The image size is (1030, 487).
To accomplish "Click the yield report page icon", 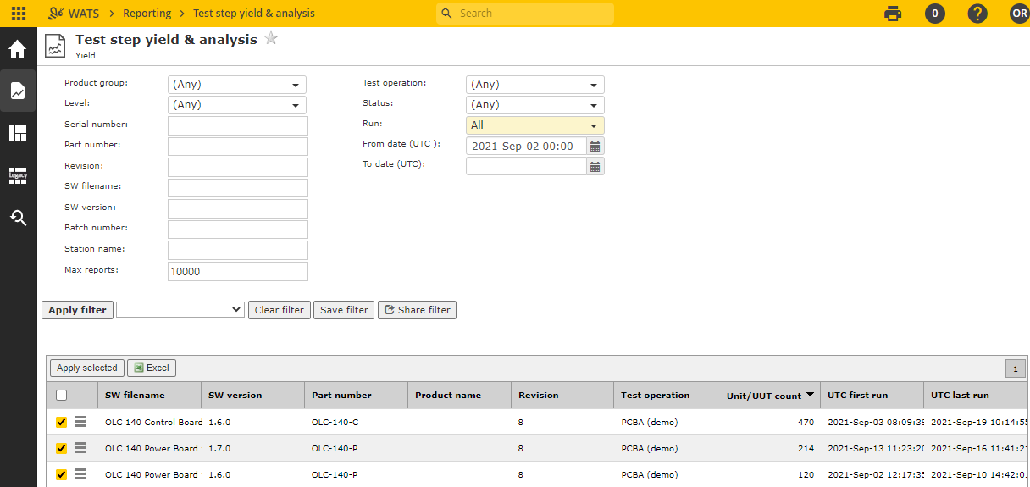I will point(55,47).
